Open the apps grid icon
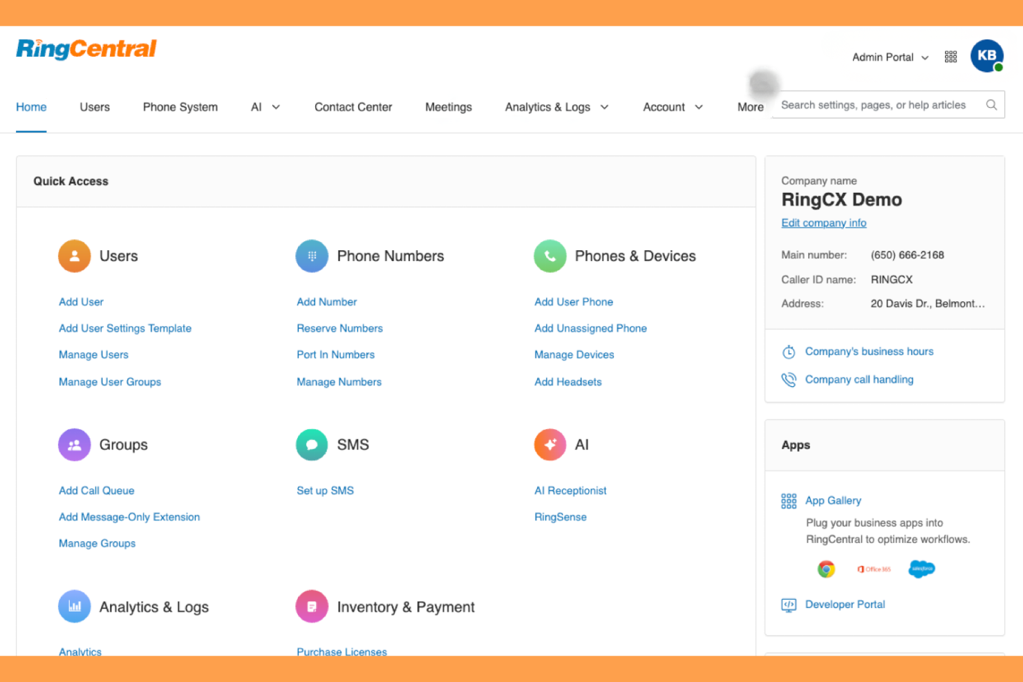1023x682 pixels. [950, 57]
